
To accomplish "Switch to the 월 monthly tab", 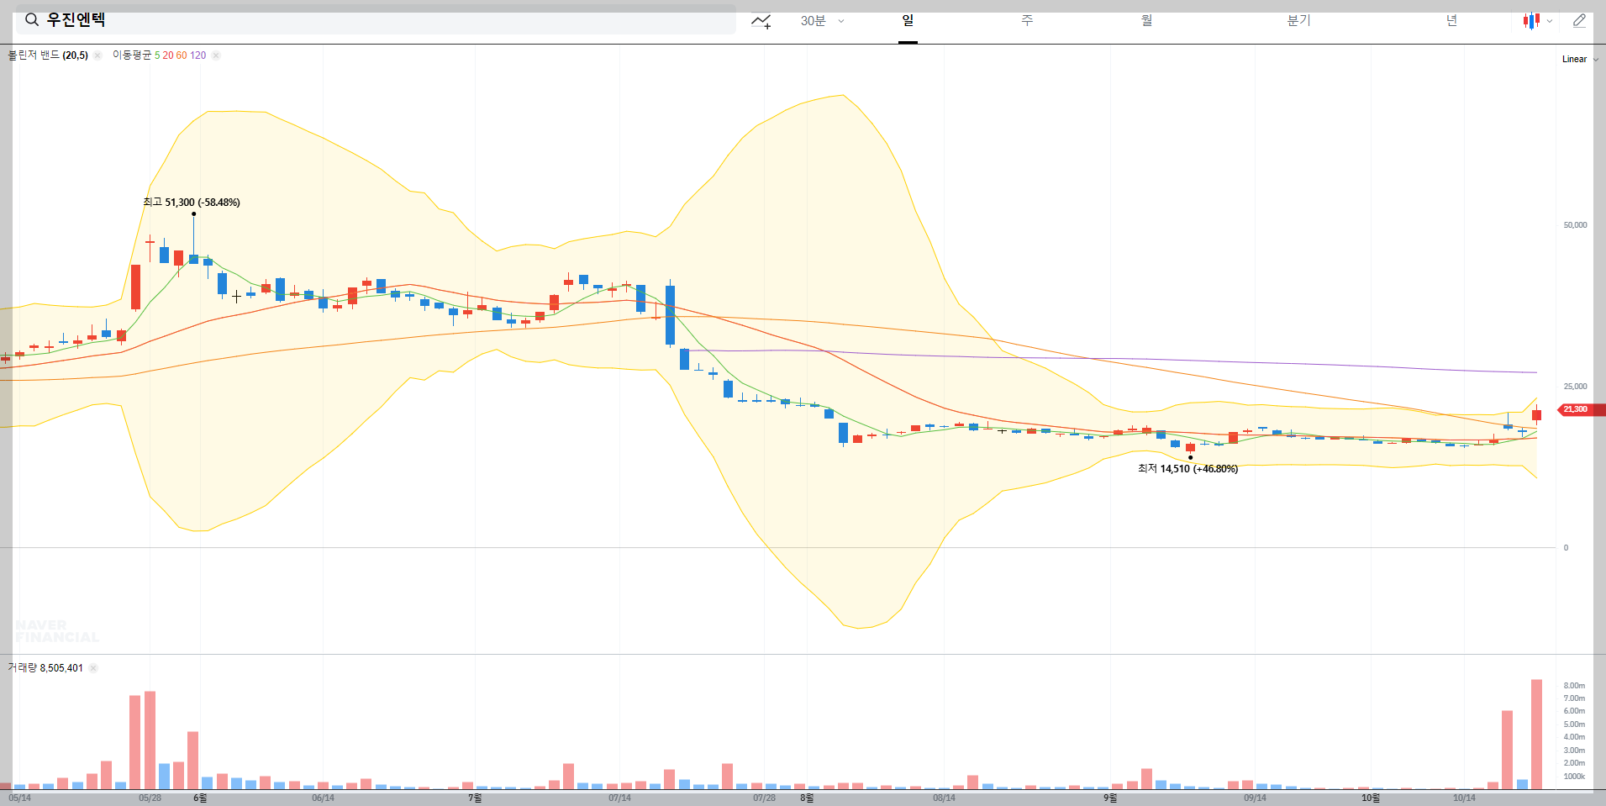I will point(1146,20).
